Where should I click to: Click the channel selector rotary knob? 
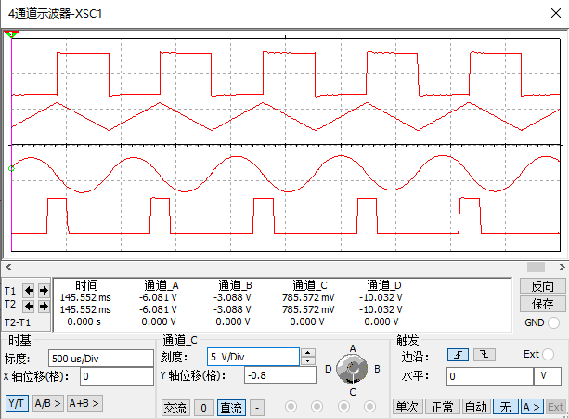(352, 370)
